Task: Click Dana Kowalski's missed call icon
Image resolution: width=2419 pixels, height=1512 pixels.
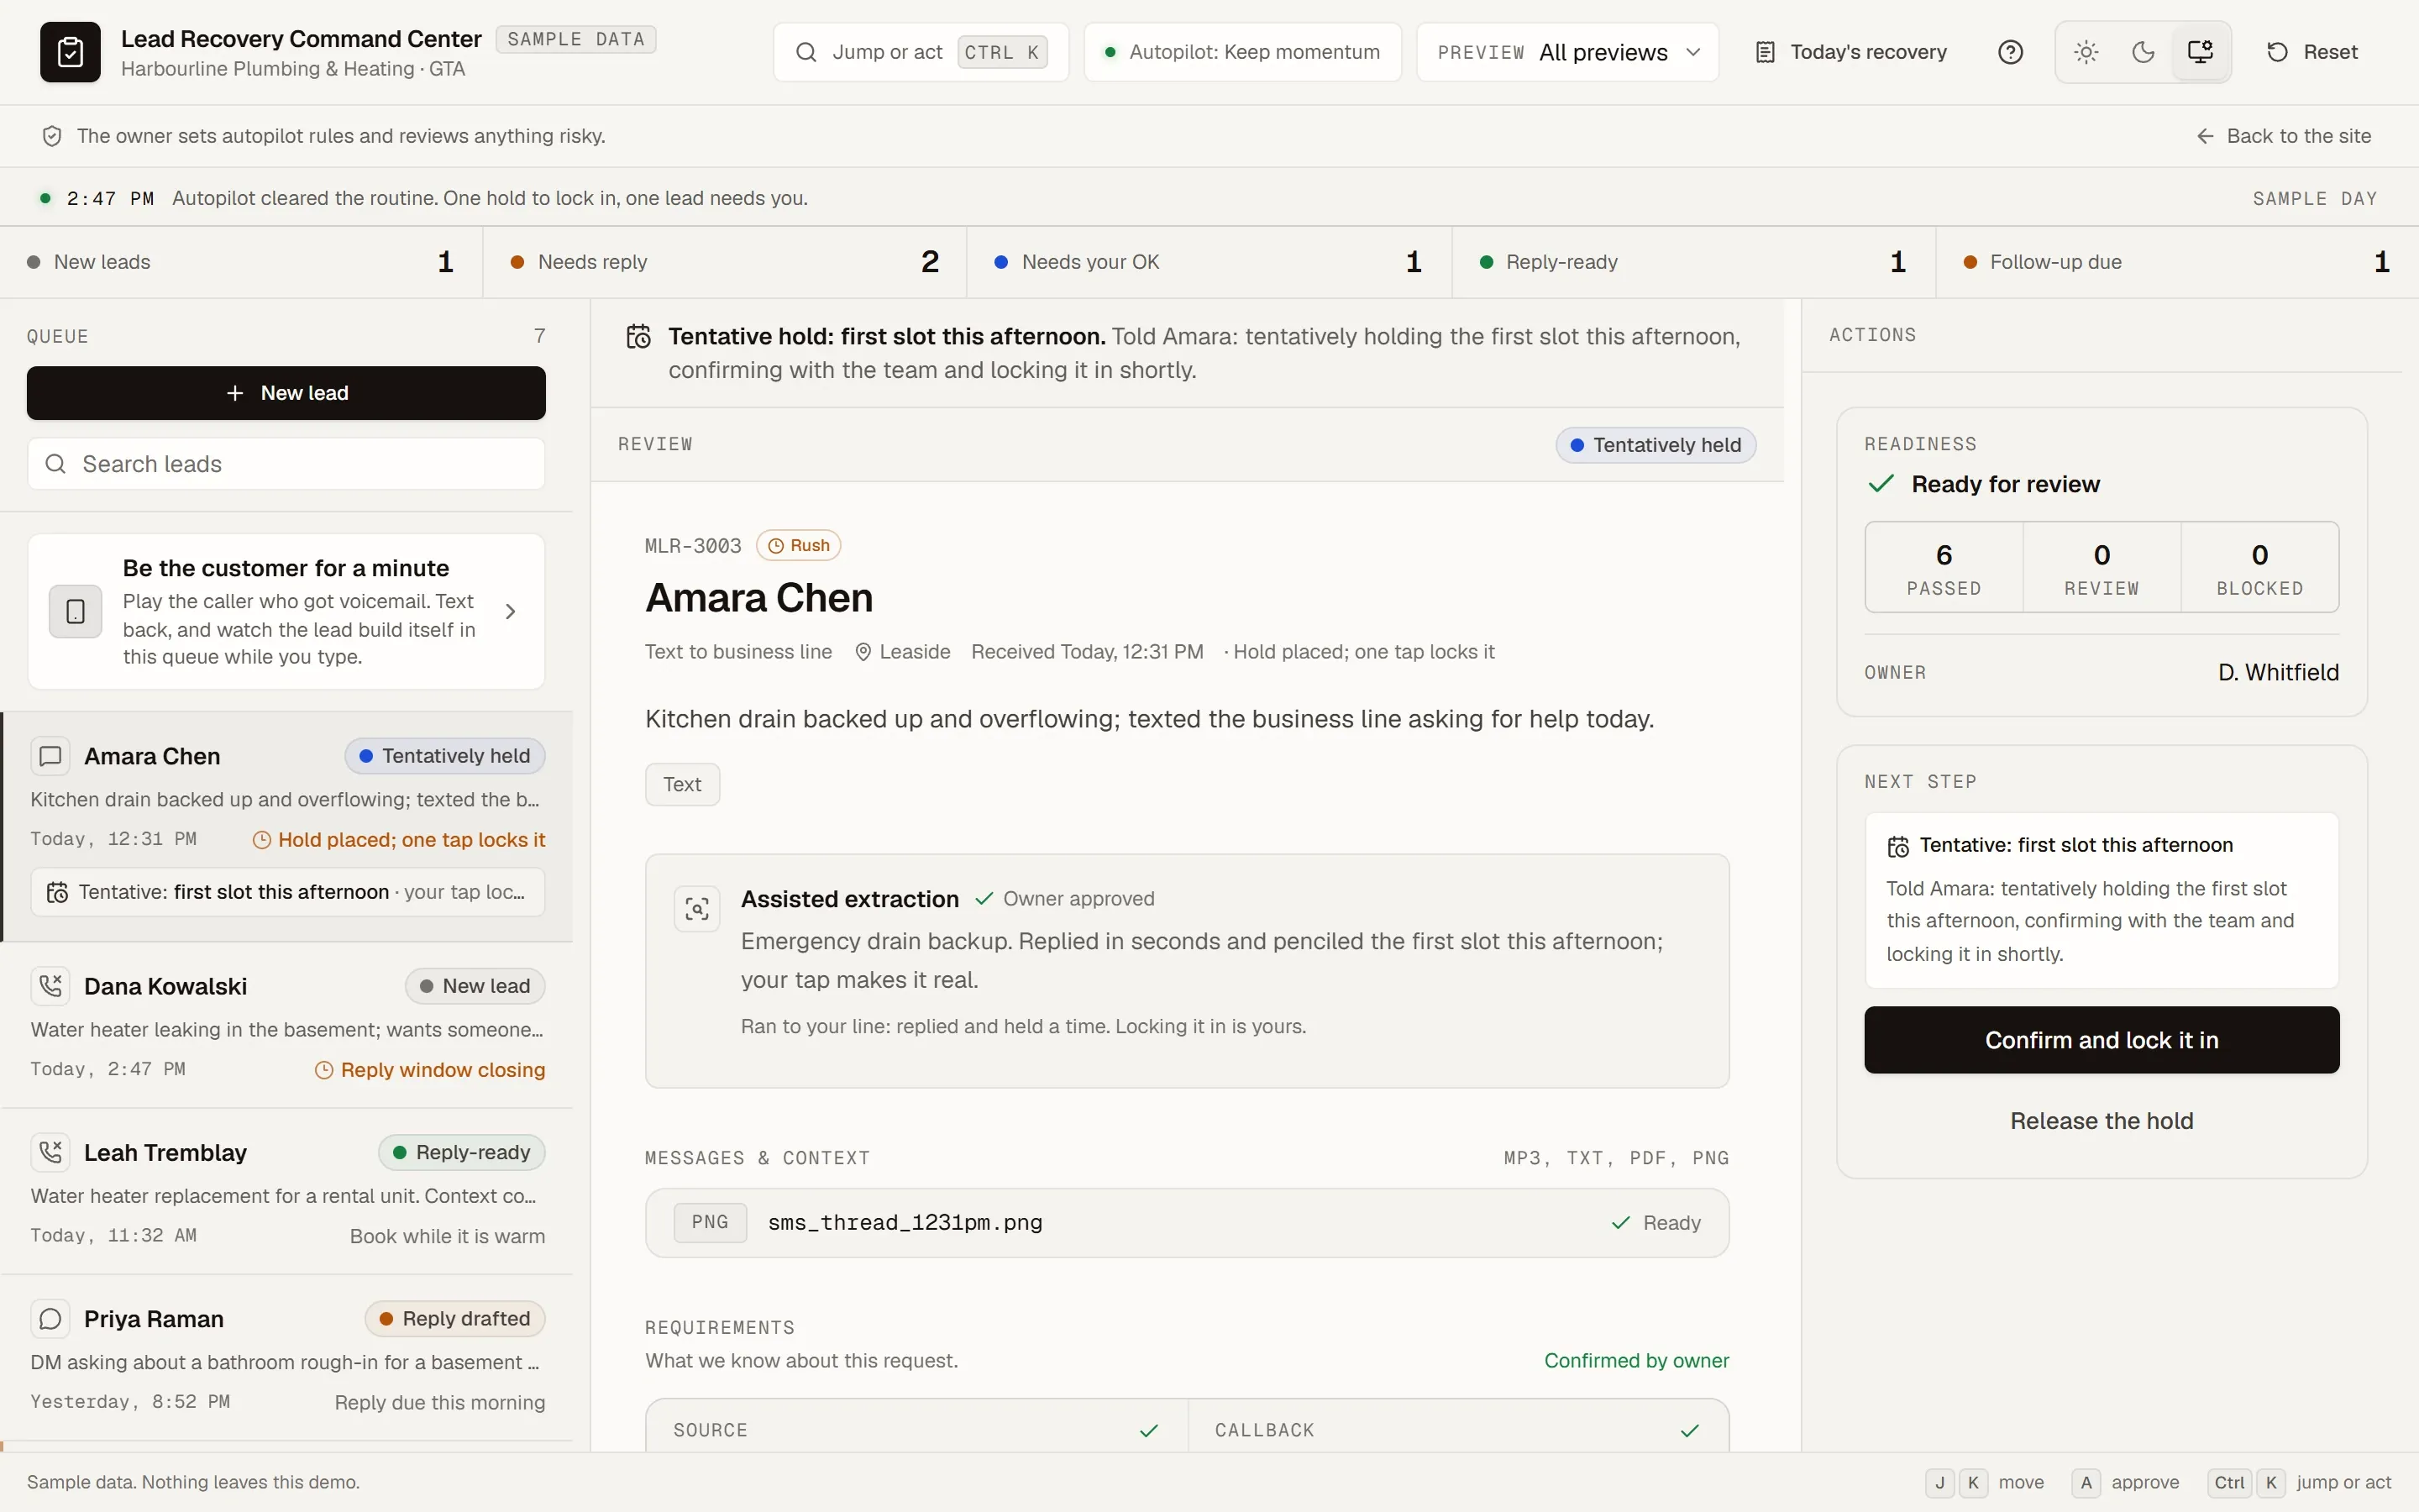Action: pyautogui.click(x=50, y=986)
